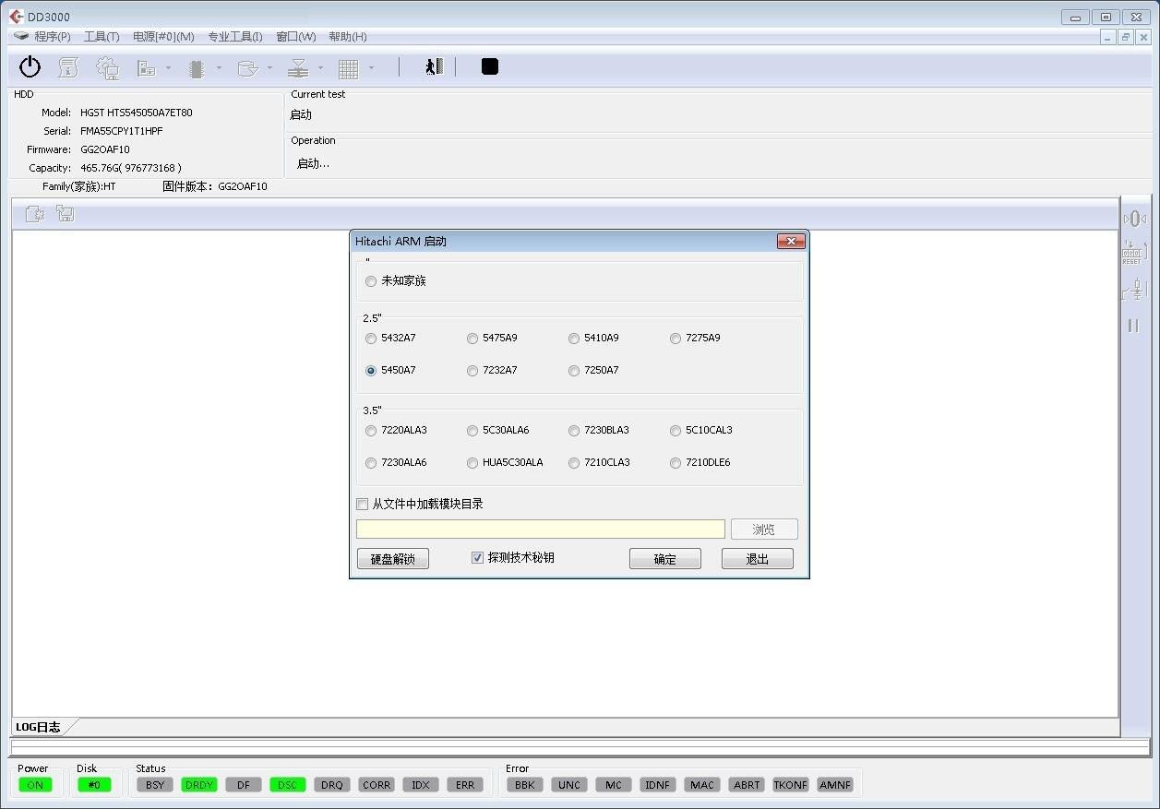1160x809 pixels.
Task: Click the 硬盘解锁 button
Action: pos(393,559)
